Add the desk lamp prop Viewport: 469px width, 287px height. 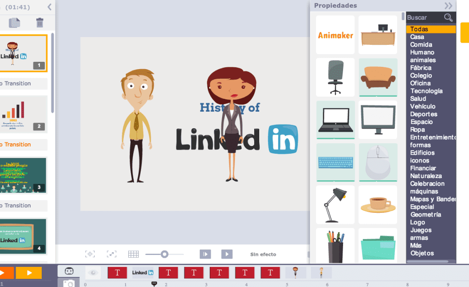click(x=335, y=205)
